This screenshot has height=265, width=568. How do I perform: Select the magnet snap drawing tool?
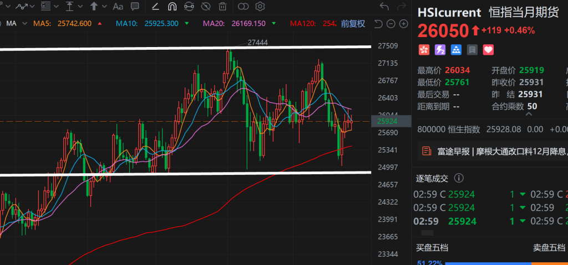click(173, 7)
